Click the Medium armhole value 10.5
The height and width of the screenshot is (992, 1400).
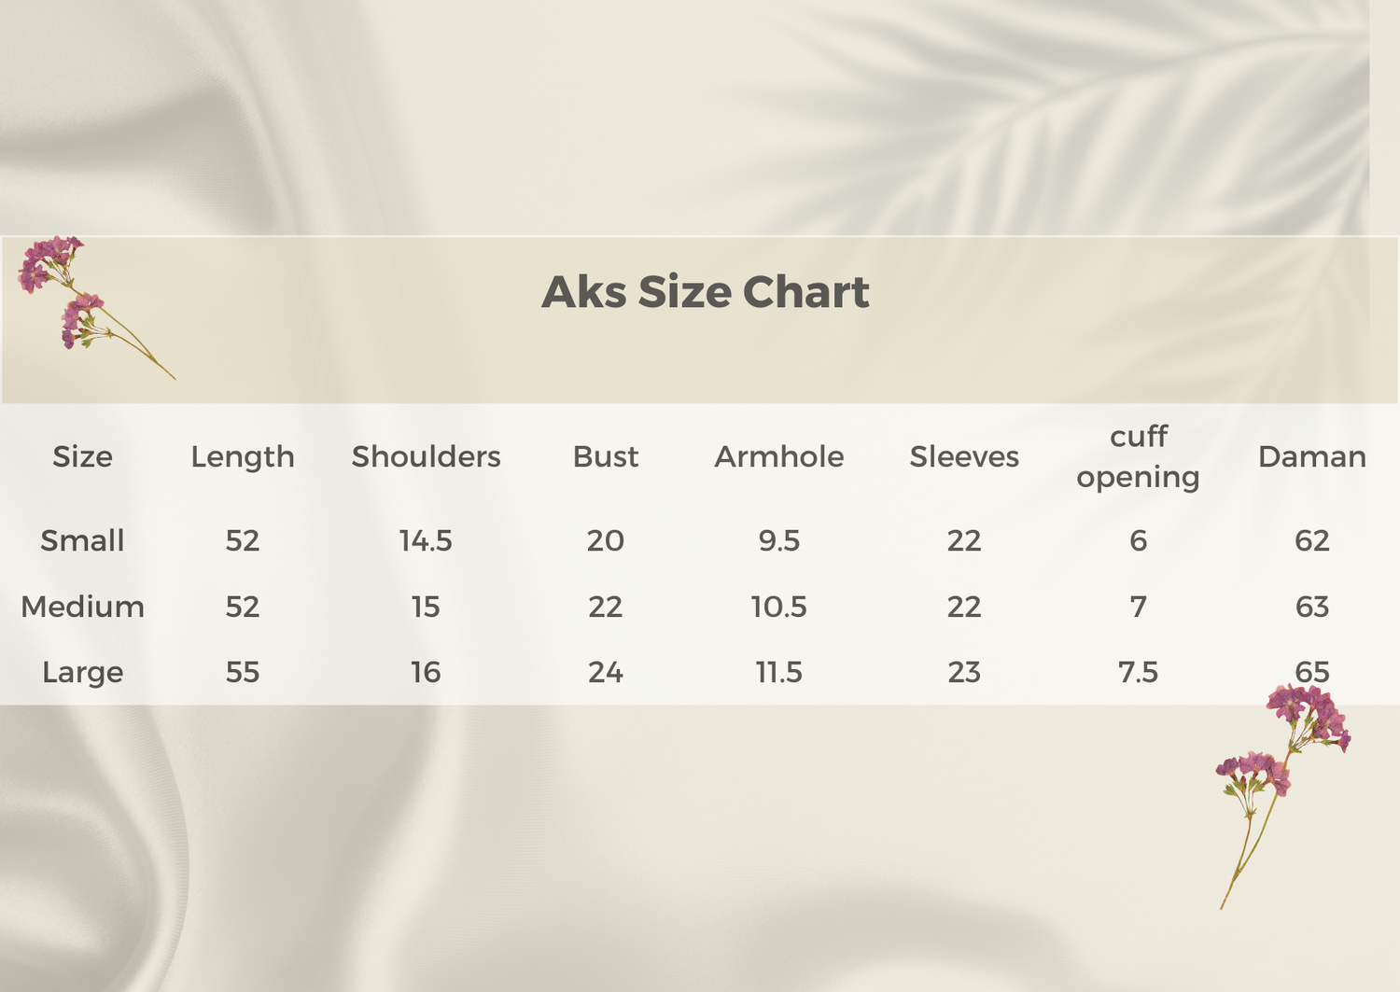coord(778,607)
